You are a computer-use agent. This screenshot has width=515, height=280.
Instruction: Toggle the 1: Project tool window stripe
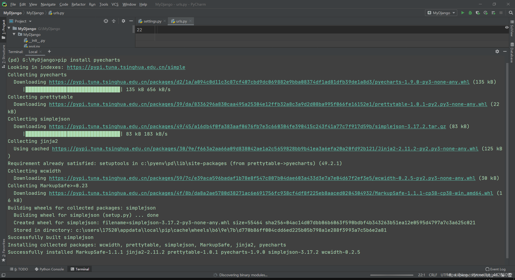click(3, 29)
